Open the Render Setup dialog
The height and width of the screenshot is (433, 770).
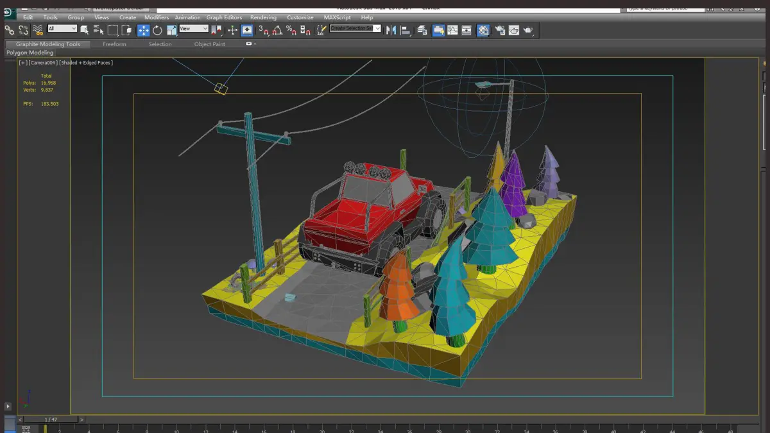coord(499,30)
